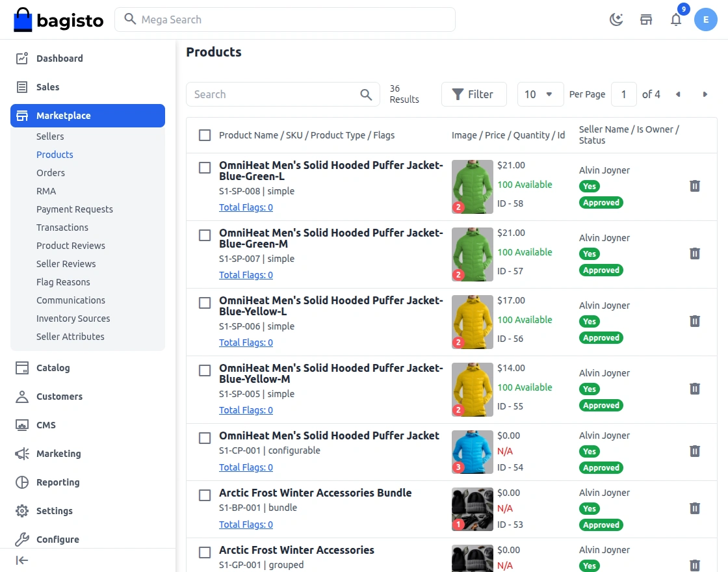Screen dimensions: 728x572
Task: Open the notifications bell
Action: coord(676,19)
